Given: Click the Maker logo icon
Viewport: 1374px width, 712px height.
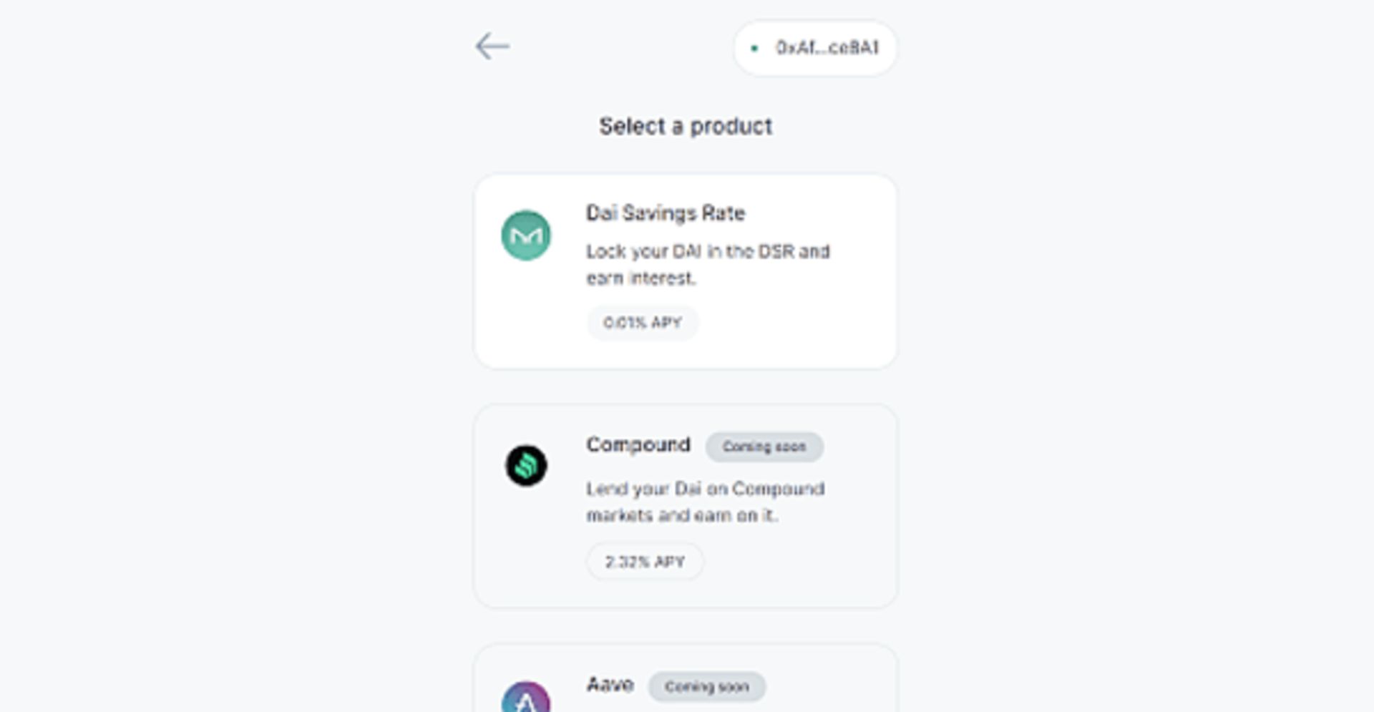Looking at the screenshot, I should point(526,235).
